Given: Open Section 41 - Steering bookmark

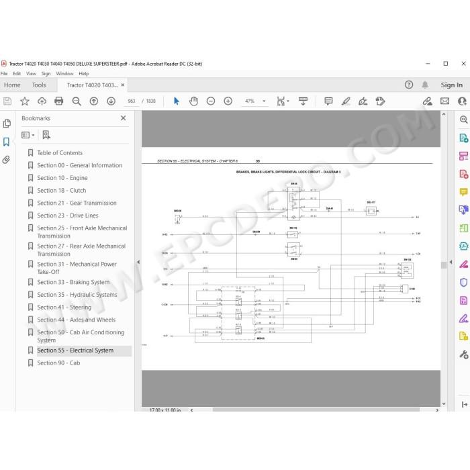Looking at the screenshot, I should (64, 308).
